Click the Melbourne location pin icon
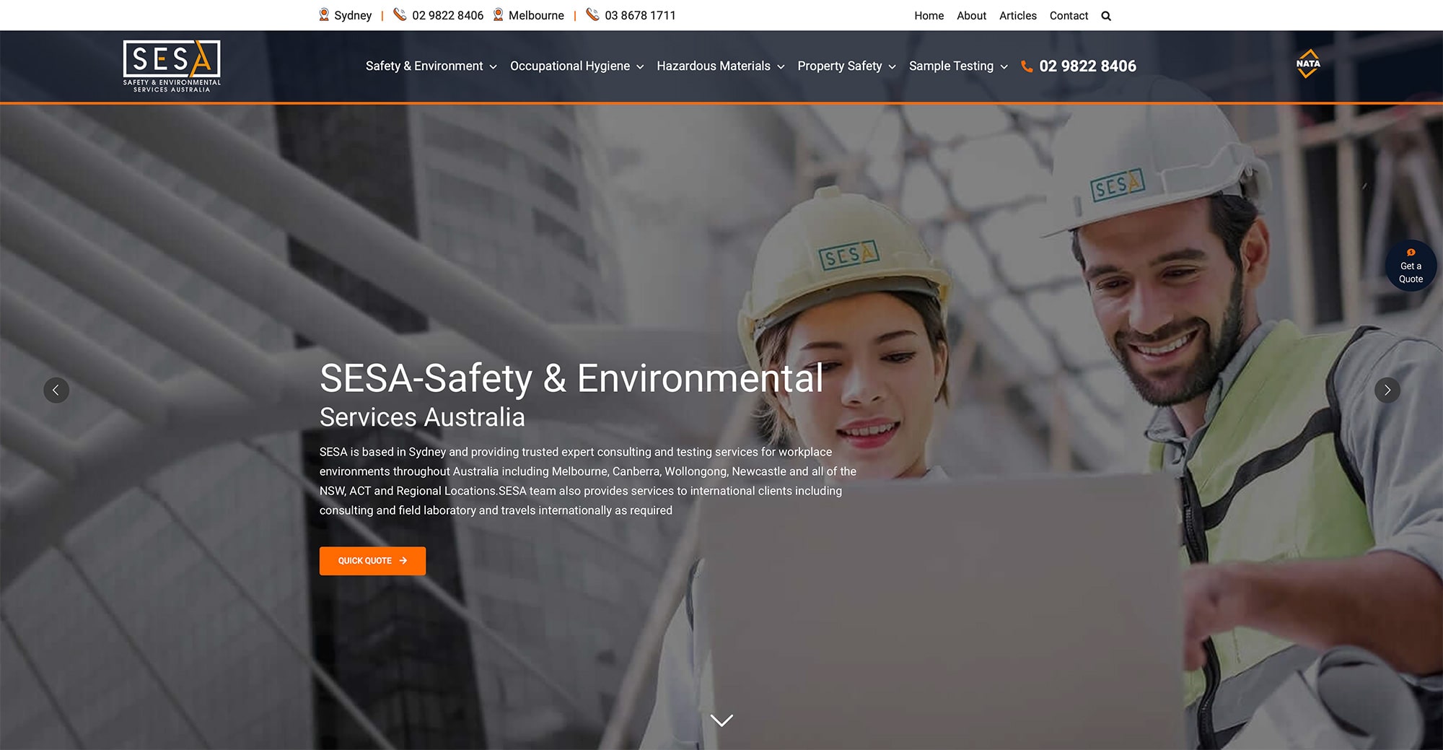 [498, 14]
